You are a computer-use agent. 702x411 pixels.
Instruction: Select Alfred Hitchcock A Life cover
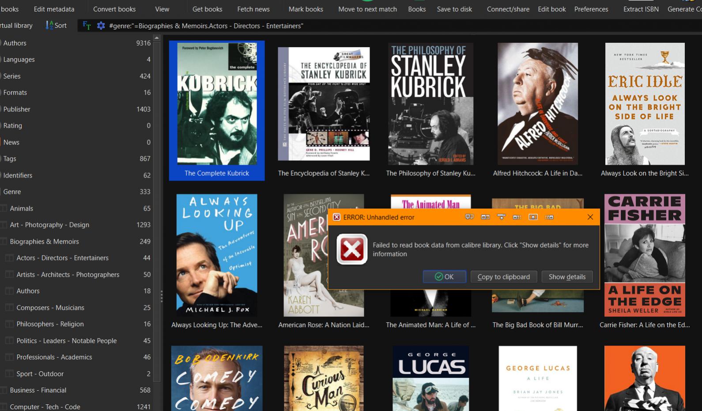click(538, 104)
